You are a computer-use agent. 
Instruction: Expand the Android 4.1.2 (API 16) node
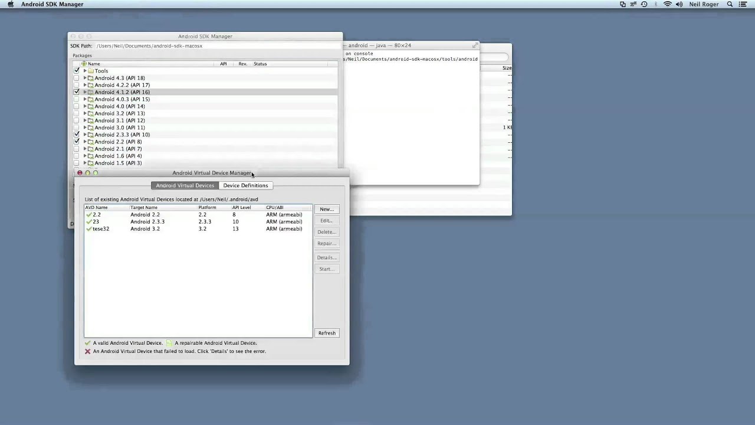coord(85,92)
